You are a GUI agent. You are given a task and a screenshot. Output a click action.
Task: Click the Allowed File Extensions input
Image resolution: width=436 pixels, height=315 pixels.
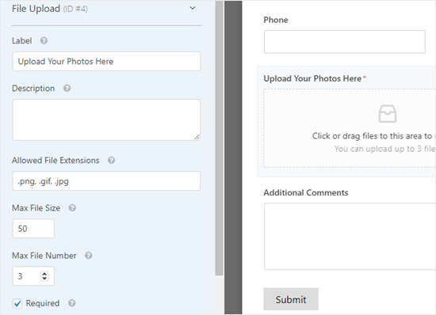pyautogui.click(x=106, y=181)
